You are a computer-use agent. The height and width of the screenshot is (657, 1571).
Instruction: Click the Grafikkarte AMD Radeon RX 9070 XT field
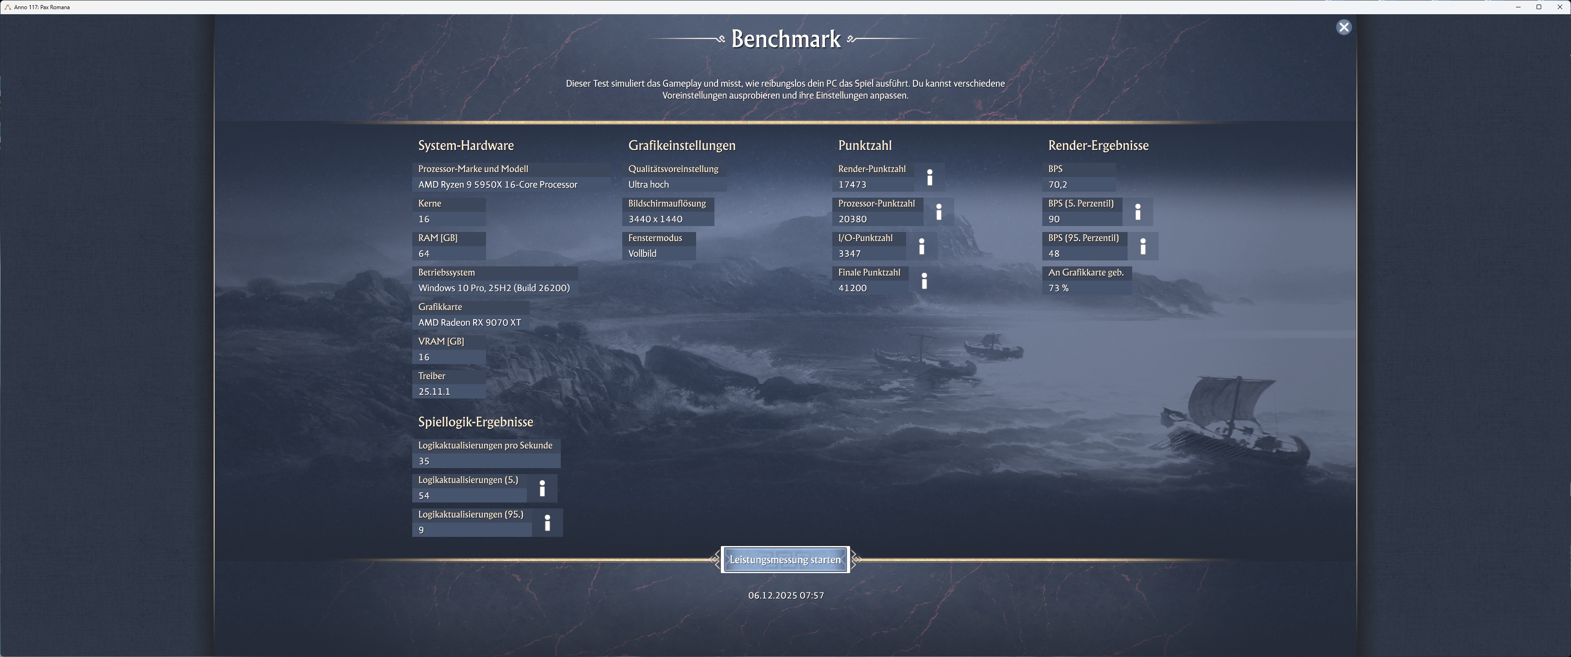point(469,322)
